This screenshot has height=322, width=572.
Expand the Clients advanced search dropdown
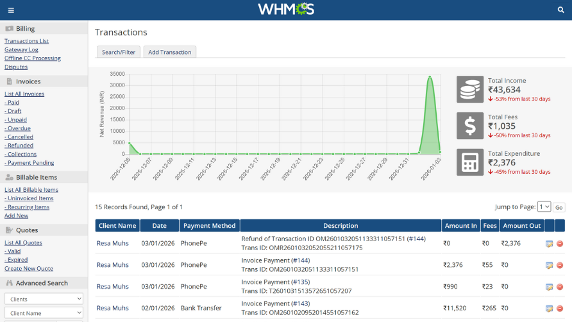[44, 299]
